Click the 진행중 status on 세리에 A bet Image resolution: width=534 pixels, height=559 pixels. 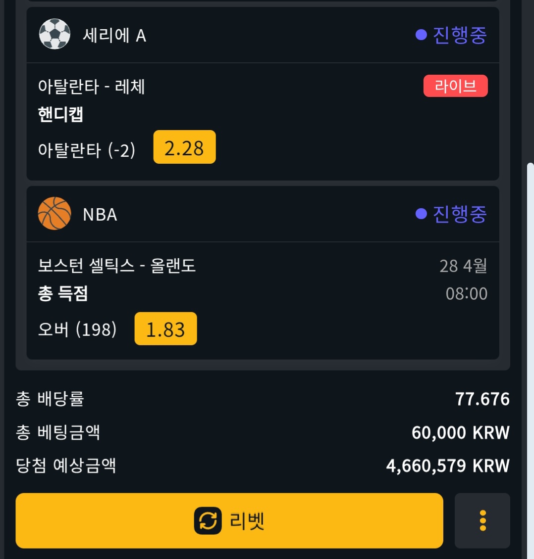[459, 35]
